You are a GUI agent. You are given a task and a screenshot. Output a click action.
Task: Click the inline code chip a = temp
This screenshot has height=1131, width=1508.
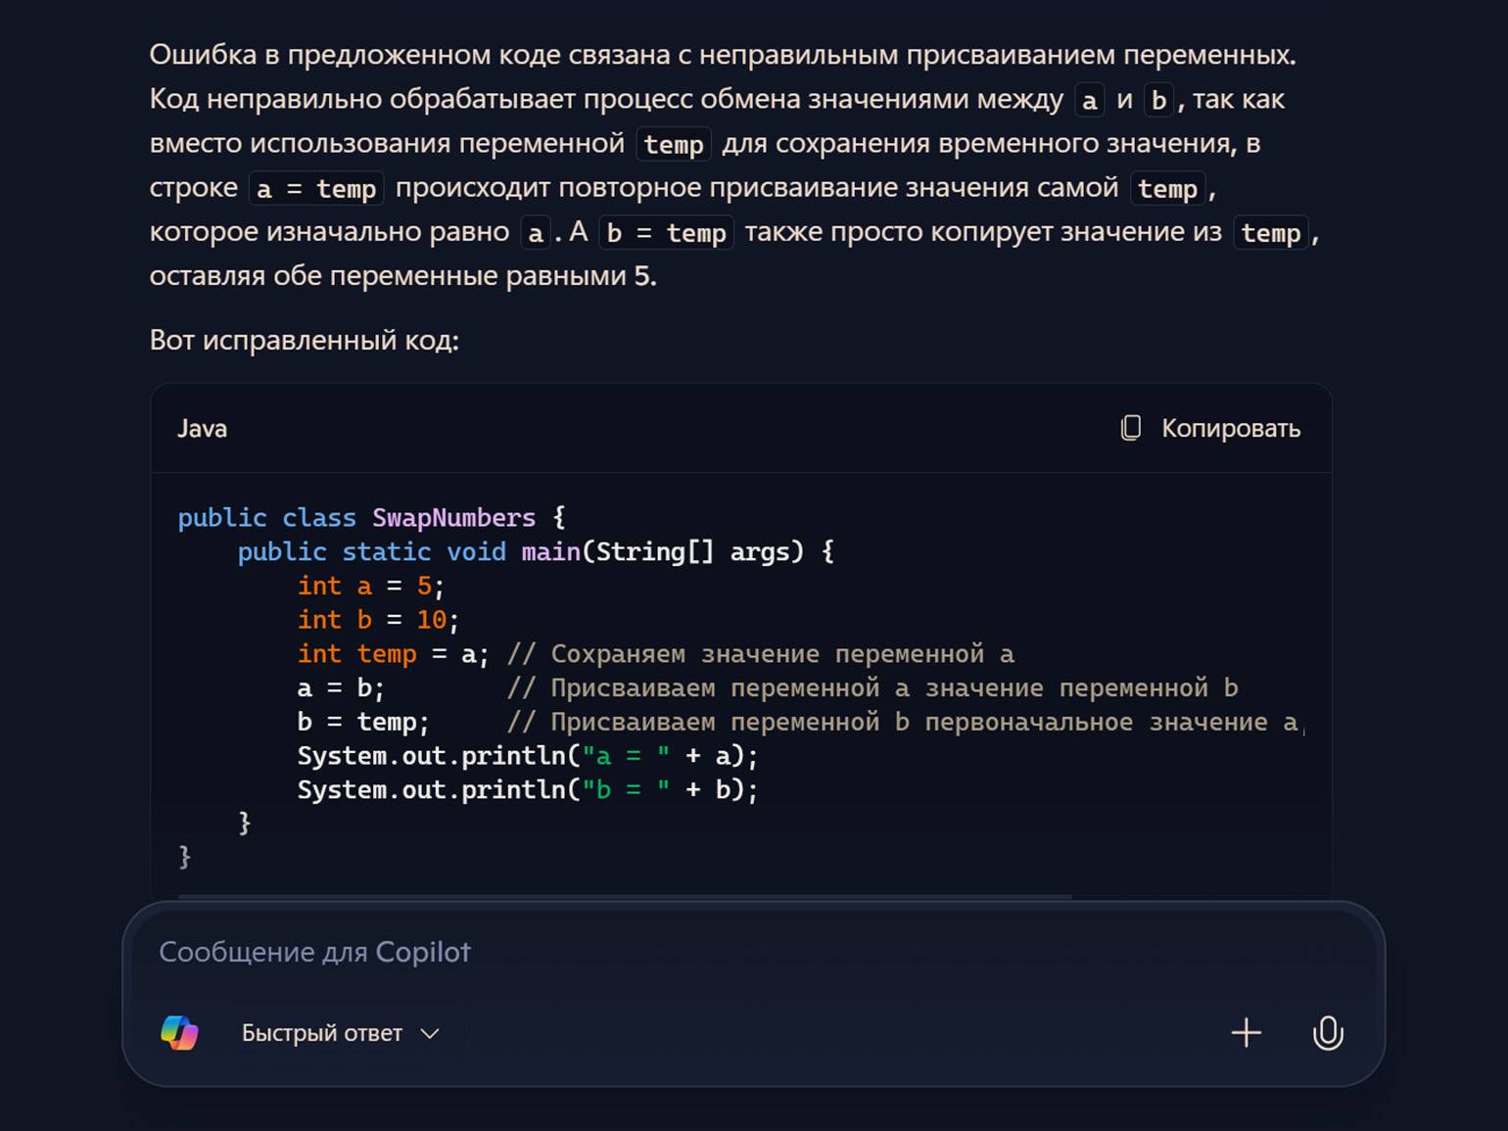(x=316, y=188)
